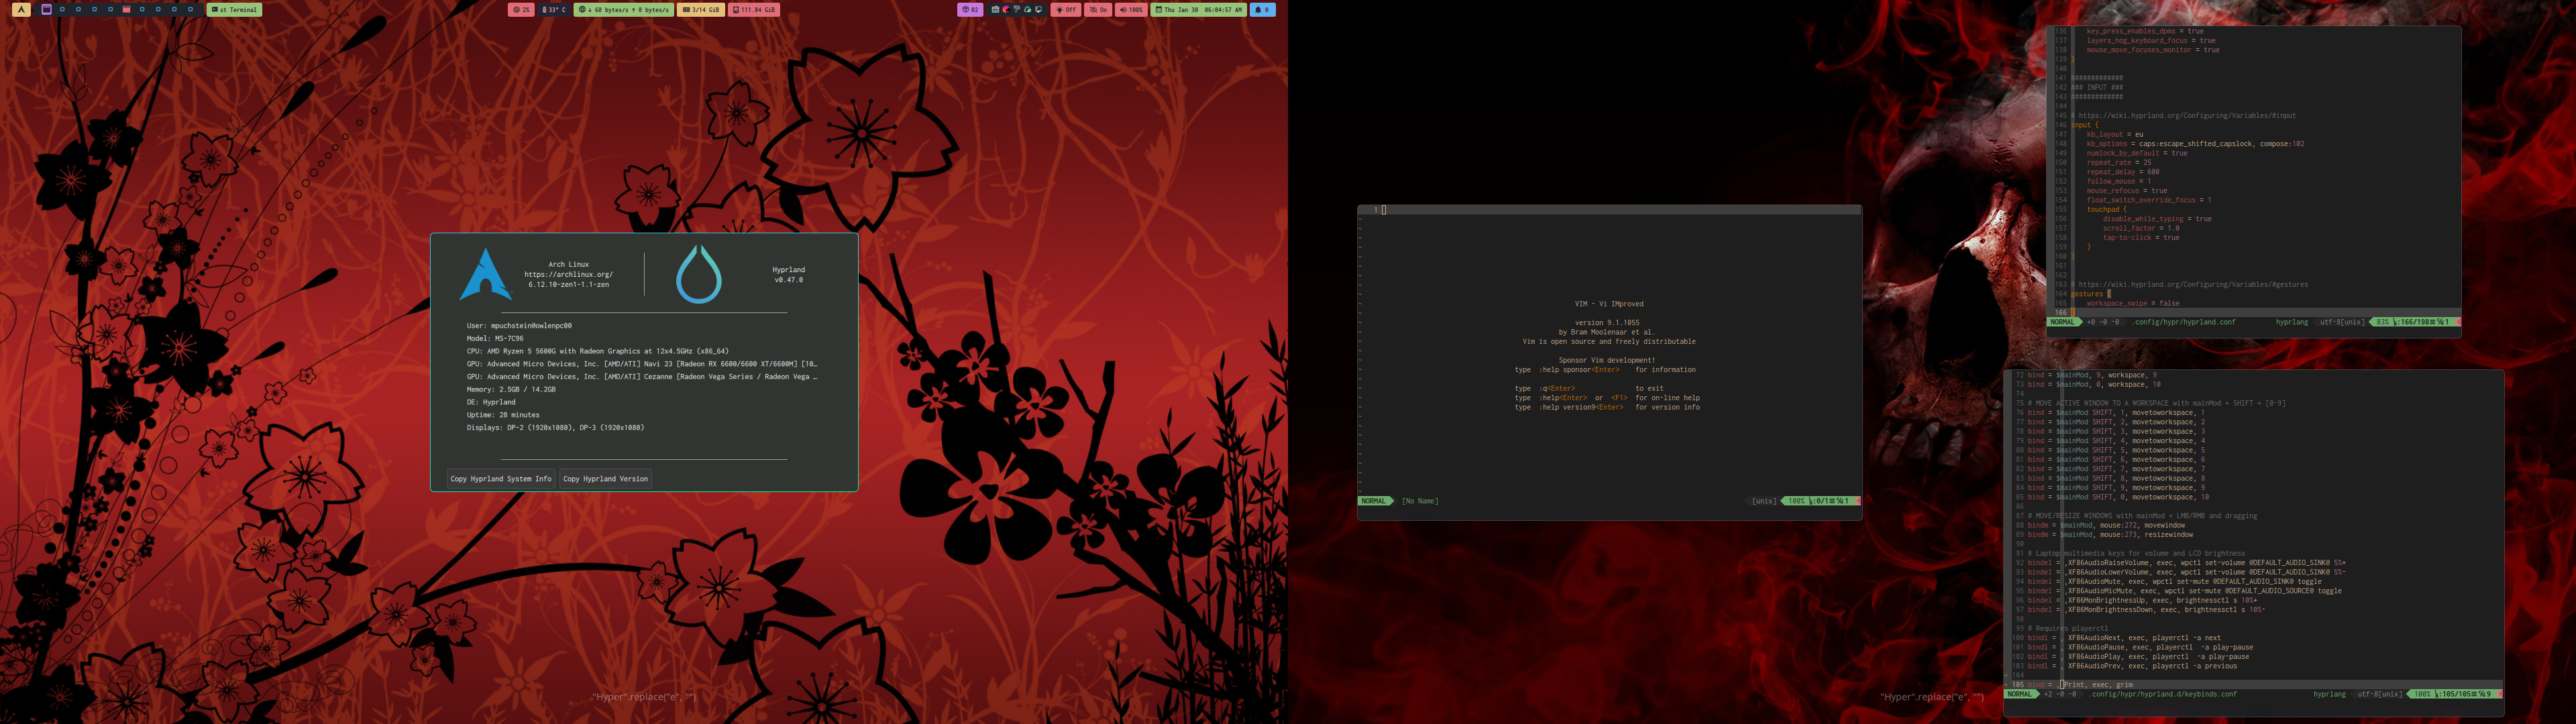Switch to the first workspace icon

(46, 10)
